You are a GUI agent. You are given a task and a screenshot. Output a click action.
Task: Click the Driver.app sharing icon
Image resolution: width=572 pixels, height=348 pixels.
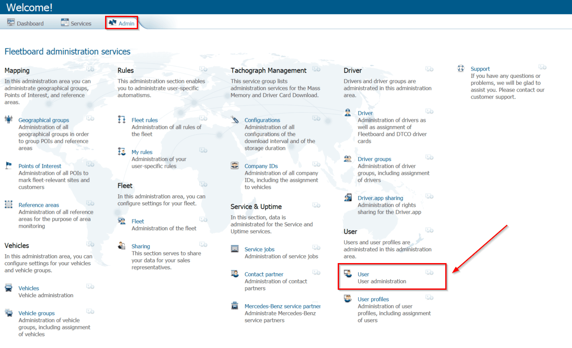(348, 197)
